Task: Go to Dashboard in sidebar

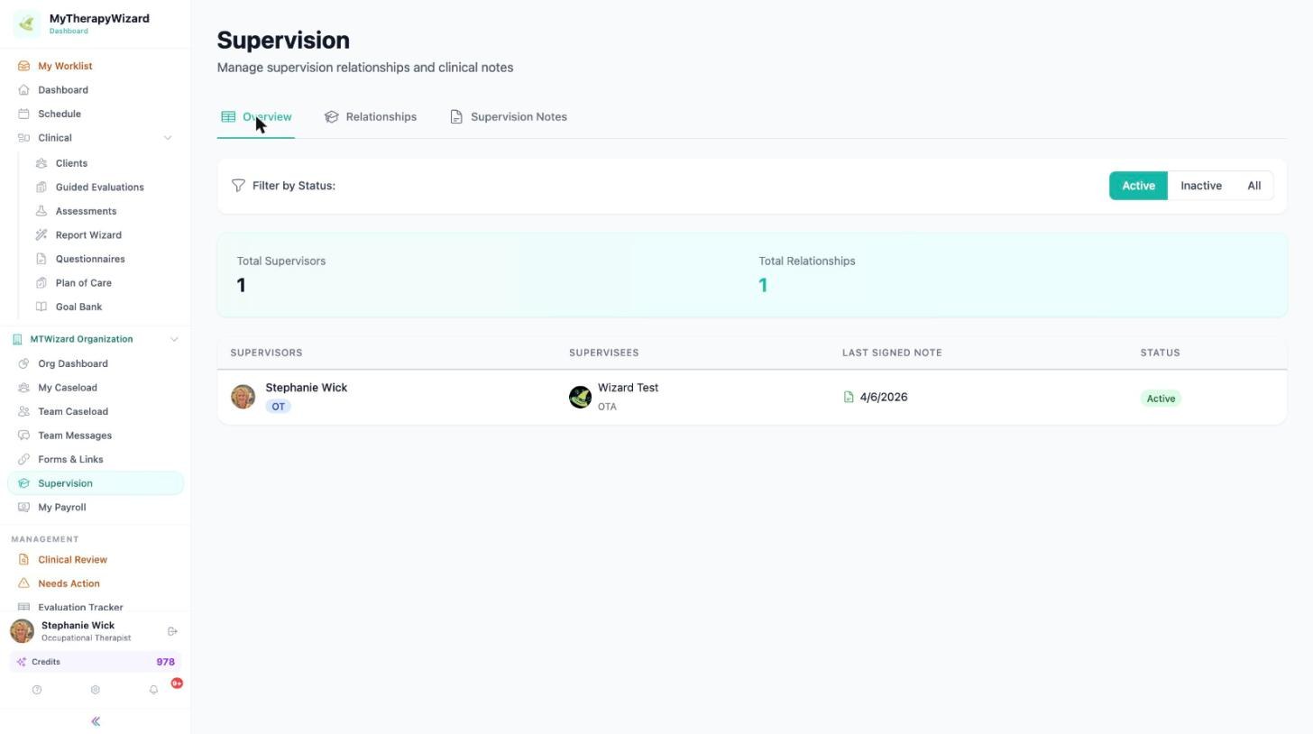Action: point(96,90)
